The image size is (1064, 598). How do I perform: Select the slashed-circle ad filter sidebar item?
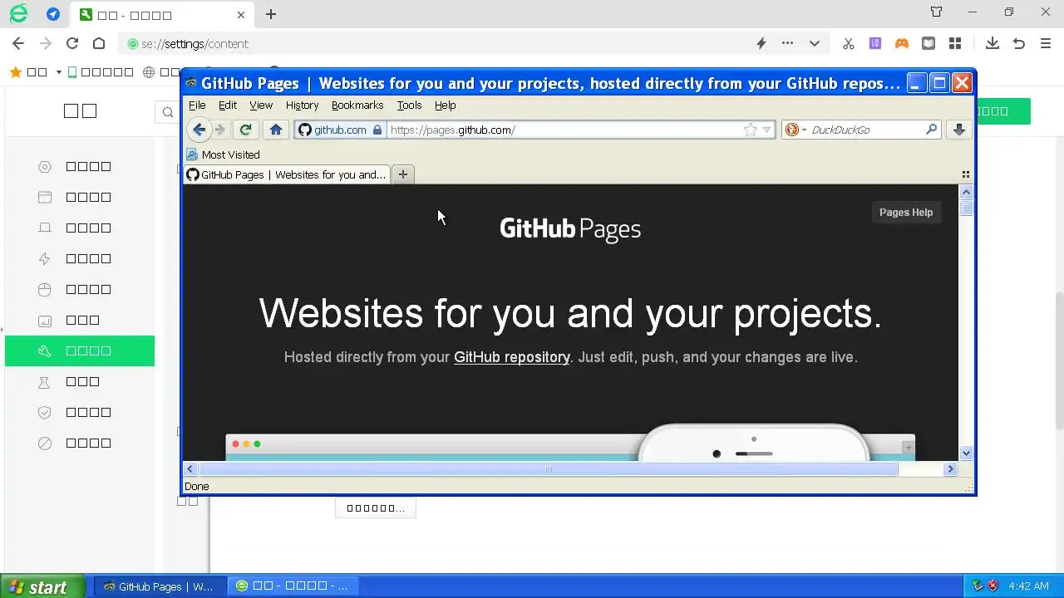tap(80, 443)
